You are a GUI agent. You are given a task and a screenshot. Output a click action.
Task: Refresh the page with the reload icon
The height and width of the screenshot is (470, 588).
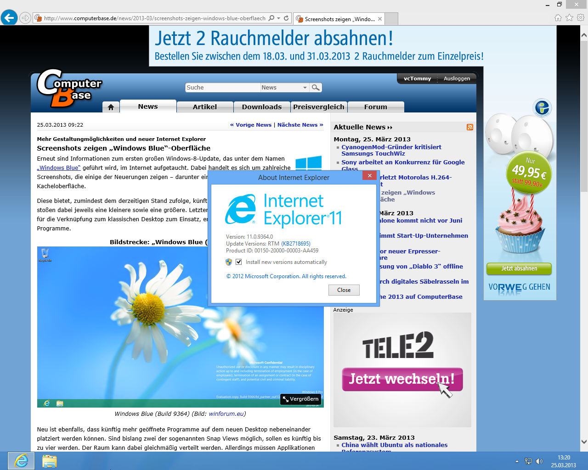pos(286,18)
